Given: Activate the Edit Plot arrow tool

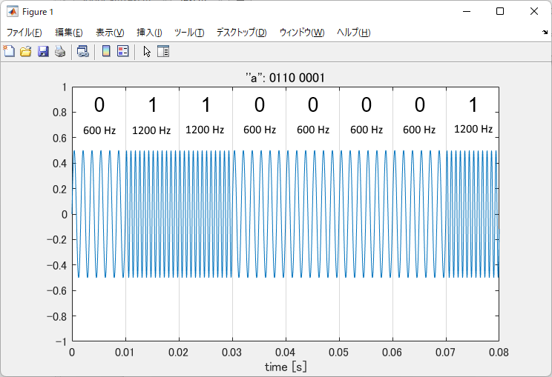Looking at the screenshot, I should 147,51.
